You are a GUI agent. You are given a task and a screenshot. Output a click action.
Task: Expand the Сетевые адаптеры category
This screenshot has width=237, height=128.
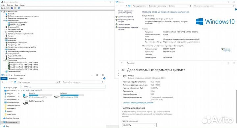coord(4,72)
